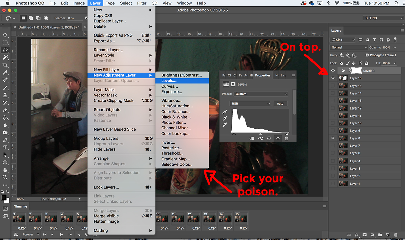Viewport: 405px width, 240px height.
Task: Click the black point eyedropper in Properties
Action: pos(225,112)
